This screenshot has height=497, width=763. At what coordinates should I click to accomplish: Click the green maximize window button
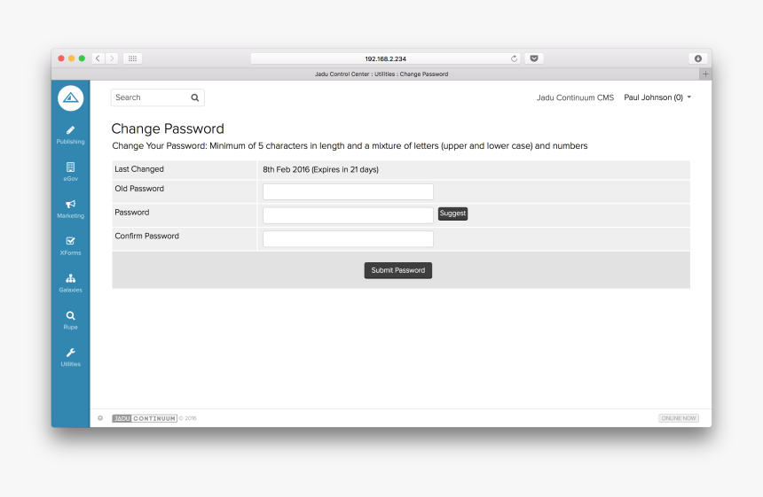[x=82, y=58]
